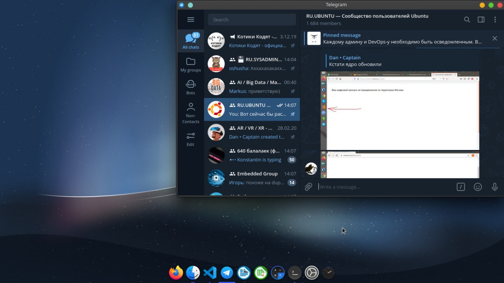The width and height of the screenshot is (504, 283).
Task: Click the 50 unread badge
Action: point(291,160)
